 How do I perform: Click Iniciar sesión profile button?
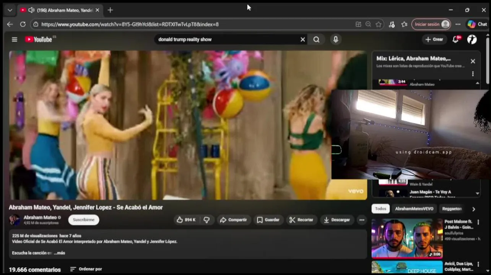tap(431, 24)
